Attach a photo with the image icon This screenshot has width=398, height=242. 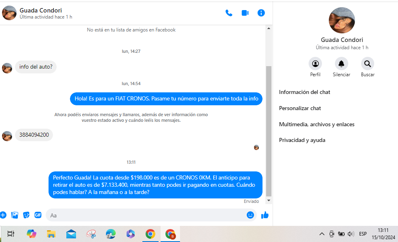click(x=15, y=215)
